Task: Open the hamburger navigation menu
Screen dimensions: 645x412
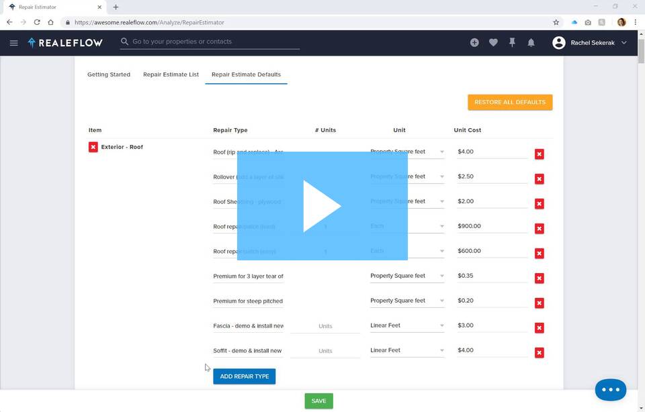Action: point(13,43)
